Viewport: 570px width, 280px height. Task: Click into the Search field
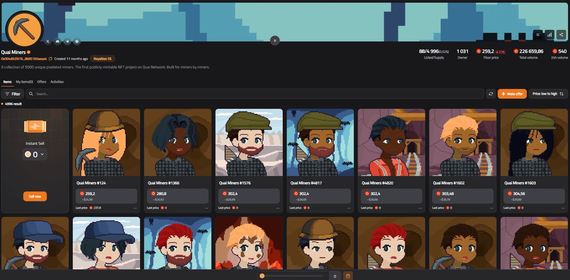[255, 94]
